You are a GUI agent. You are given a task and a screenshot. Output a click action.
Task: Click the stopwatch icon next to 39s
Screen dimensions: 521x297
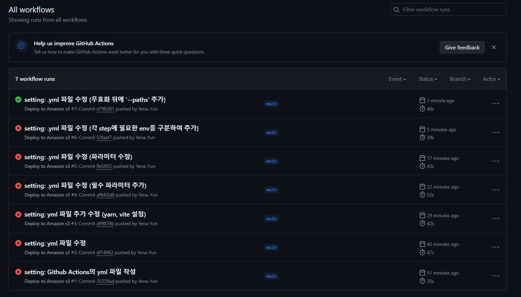(x=422, y=137)
